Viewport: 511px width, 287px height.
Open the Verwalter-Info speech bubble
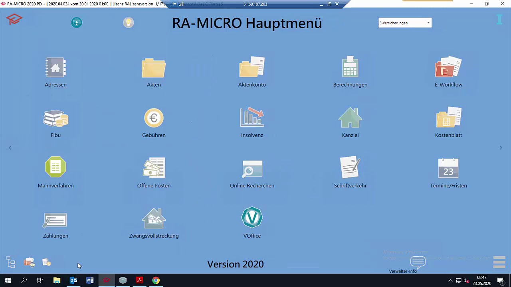[x=418, y=263]
